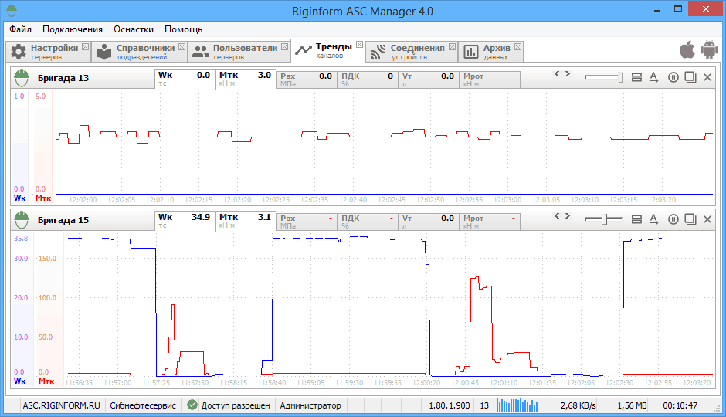Screen dimensions: 726x417
Task: Open the Оснастки menu
Action: [x=134, y=29]
